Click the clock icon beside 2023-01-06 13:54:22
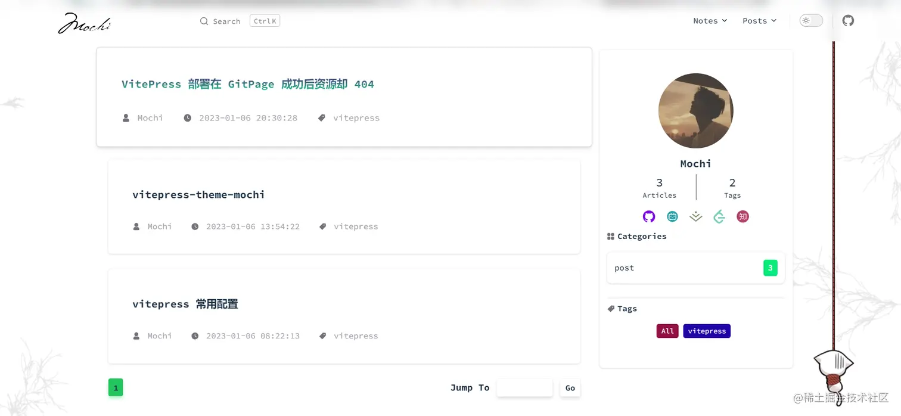 (195, 226)
